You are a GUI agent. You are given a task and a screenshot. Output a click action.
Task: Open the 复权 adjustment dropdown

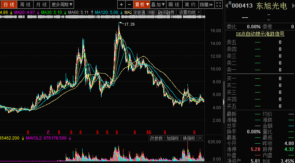141,4
